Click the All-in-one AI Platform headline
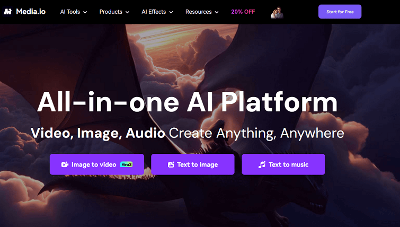Image resolution: width=400 pixels, height=227 pixels. coord(187,102)
